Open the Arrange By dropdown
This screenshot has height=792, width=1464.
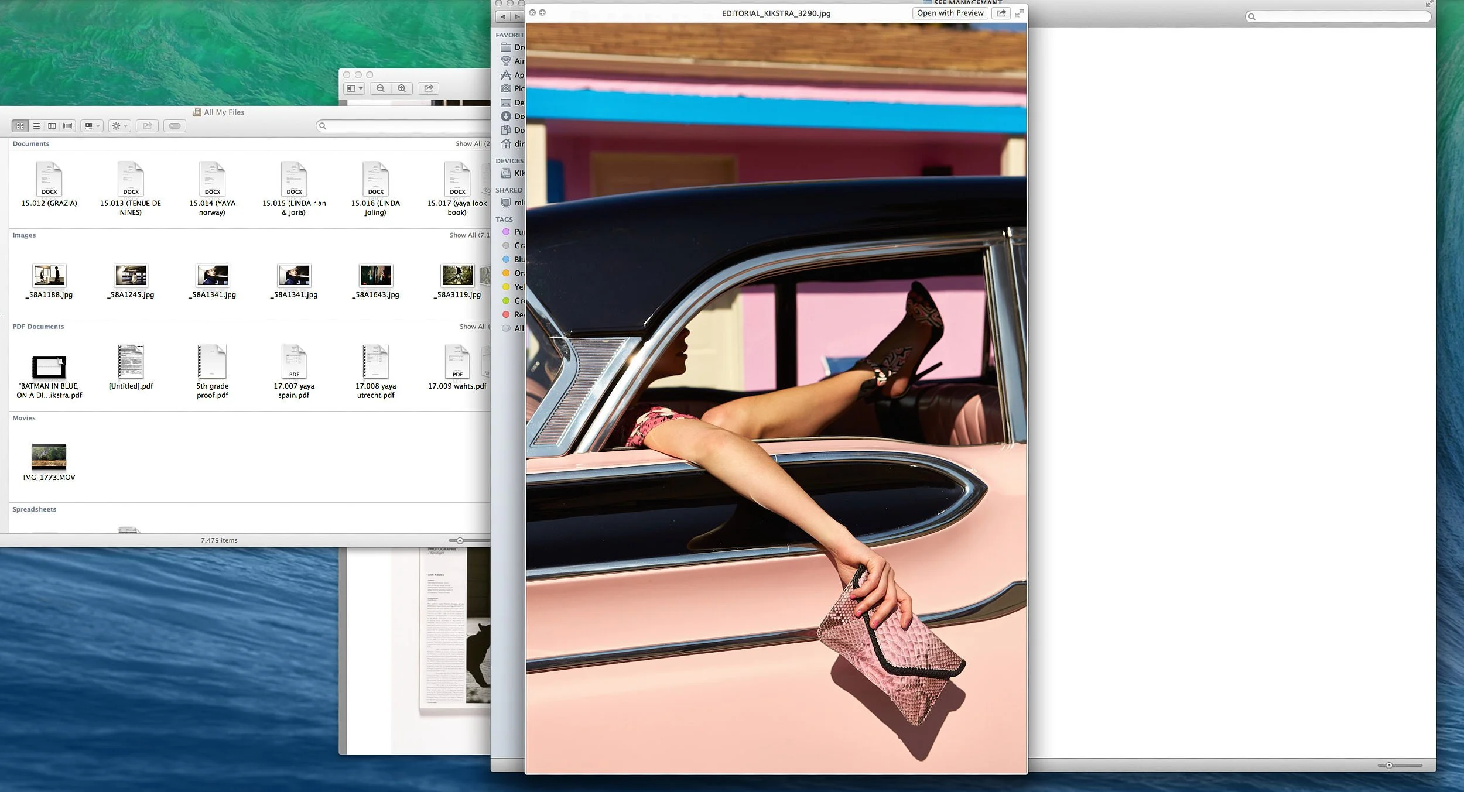[x=91, y=125]
